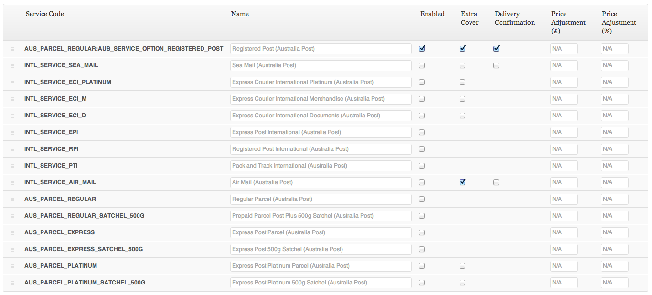Screen dimensions: 652x295
Task: Check Extra Cover for AUS_PARCEL_PLATINUM
Action: click(x=462, y=266)
